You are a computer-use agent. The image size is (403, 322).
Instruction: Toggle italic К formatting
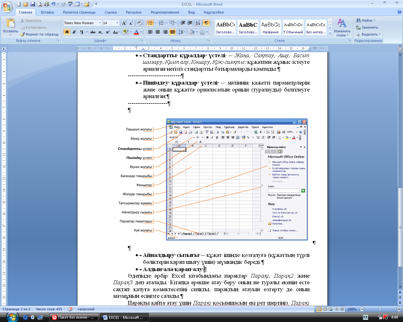74,32
